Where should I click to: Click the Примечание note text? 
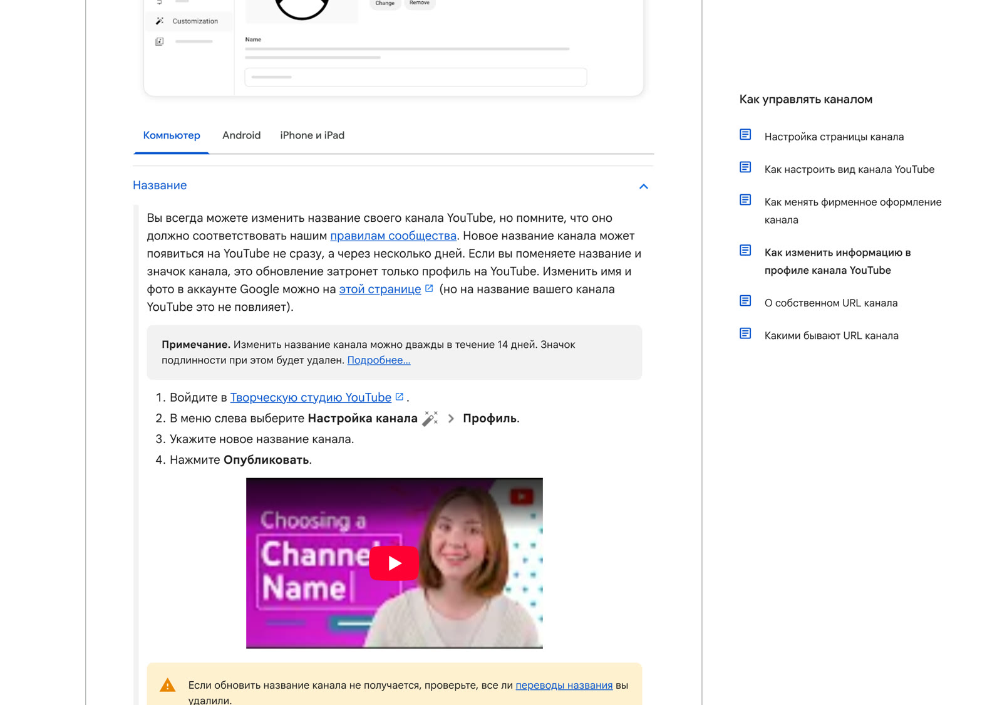pos(368,352)
